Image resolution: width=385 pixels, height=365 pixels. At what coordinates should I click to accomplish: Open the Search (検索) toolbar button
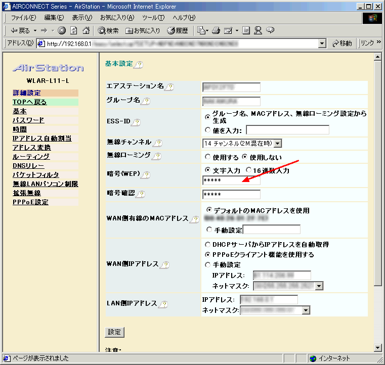(108, 30)
